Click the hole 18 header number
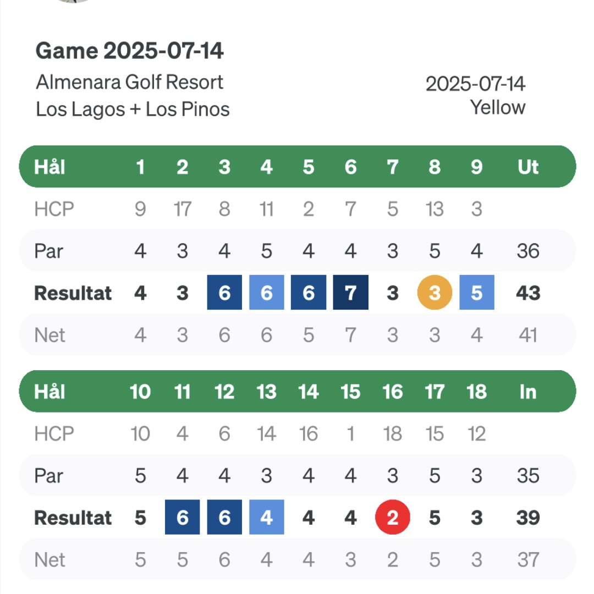This screenshot has width=594, height=594. 476,392
